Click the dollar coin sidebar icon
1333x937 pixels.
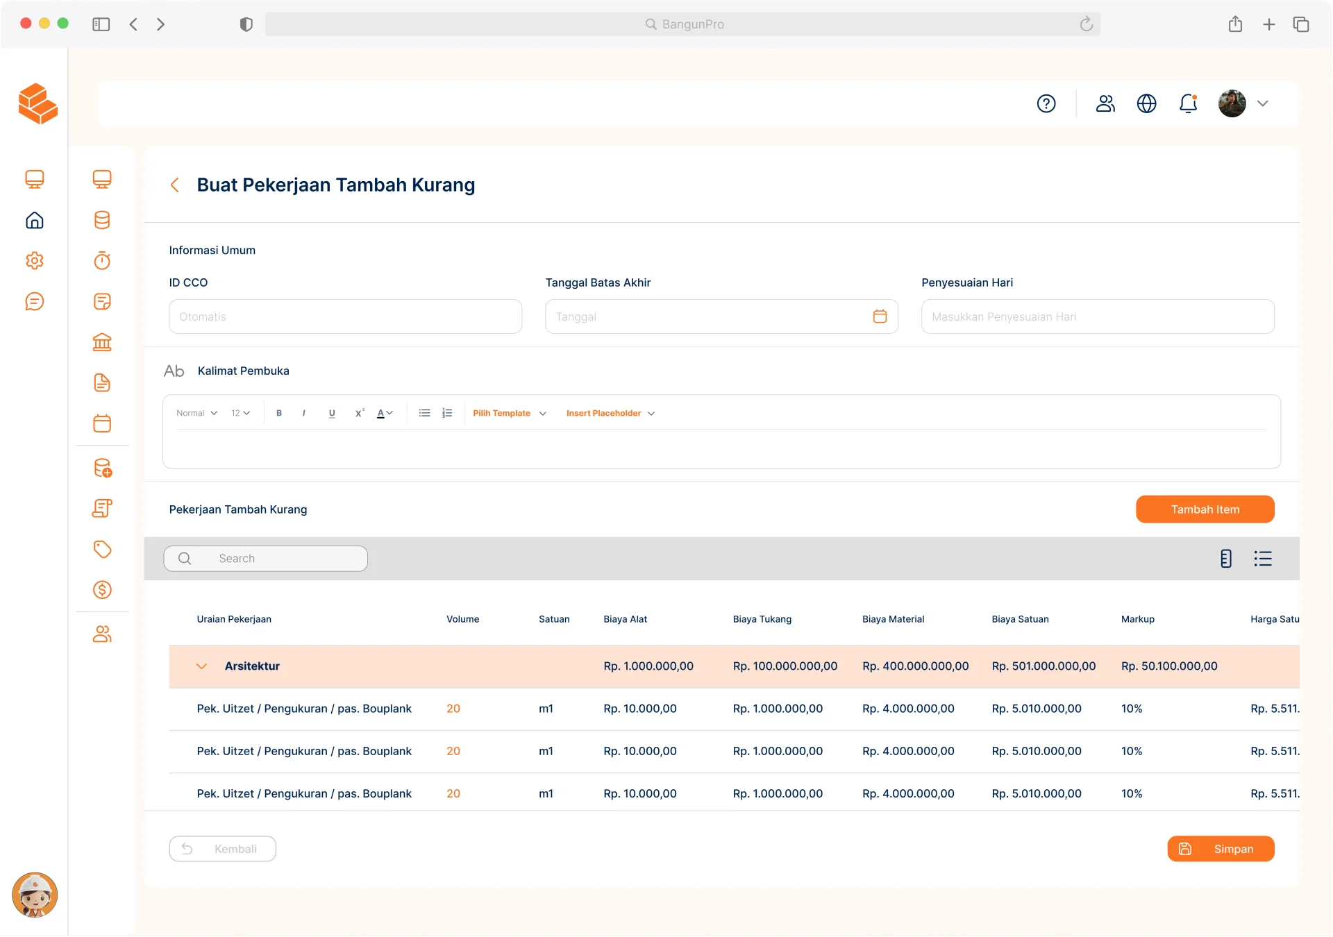tap(102, 590)
